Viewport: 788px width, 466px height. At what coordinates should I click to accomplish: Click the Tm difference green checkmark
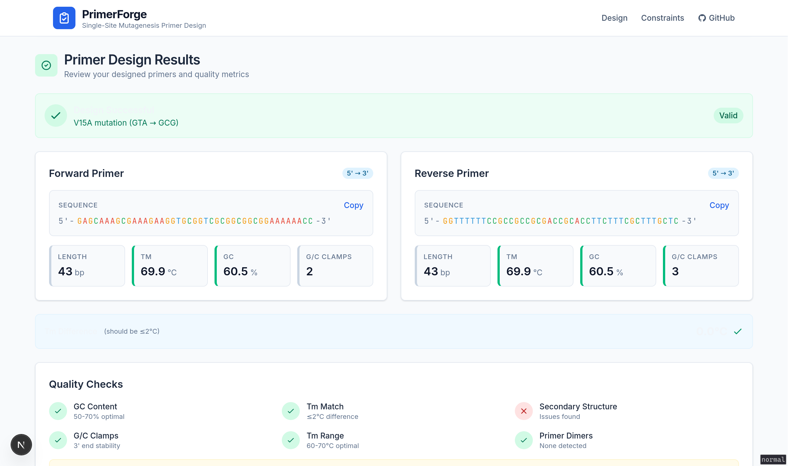(738, 331)
